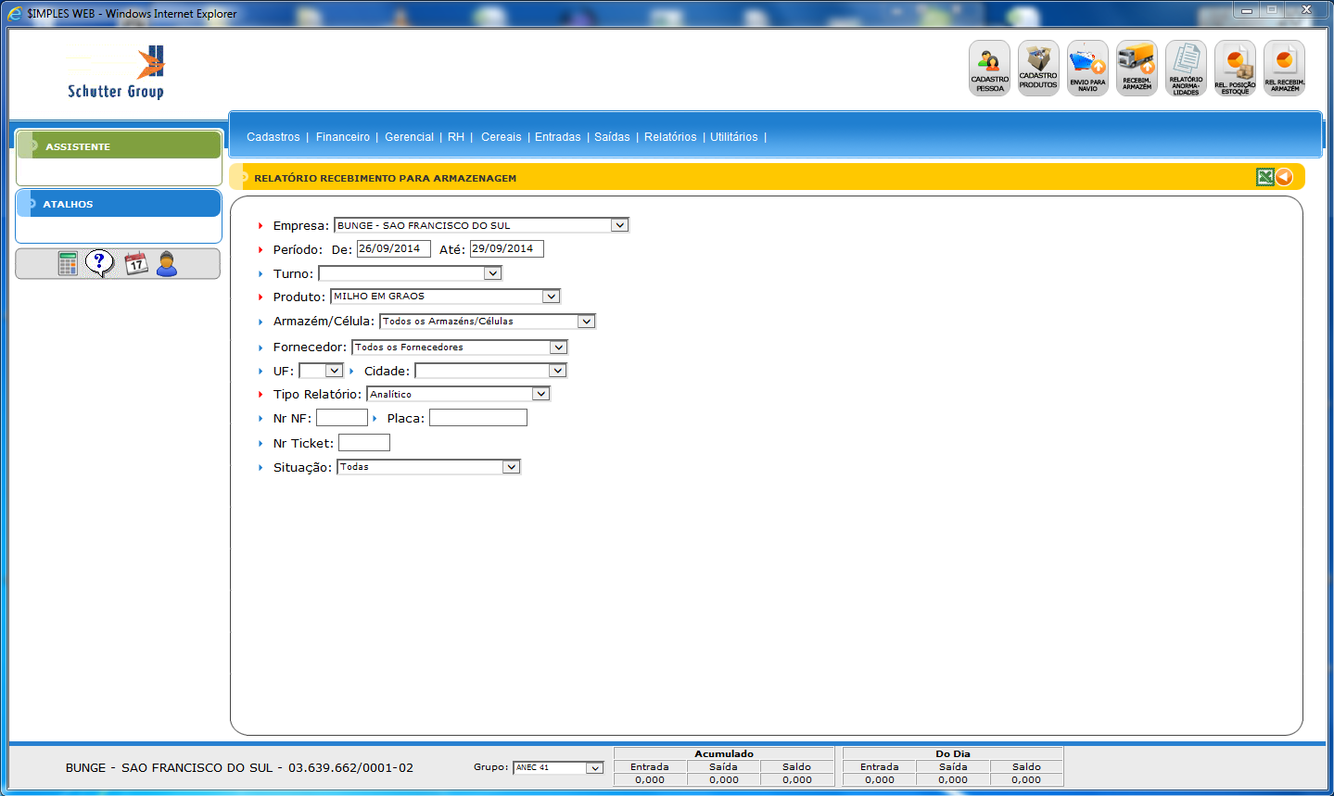Open the Recebim. Armazém truck icon
Viewport: 1334px width, 796px height.
pos(1137,68)
